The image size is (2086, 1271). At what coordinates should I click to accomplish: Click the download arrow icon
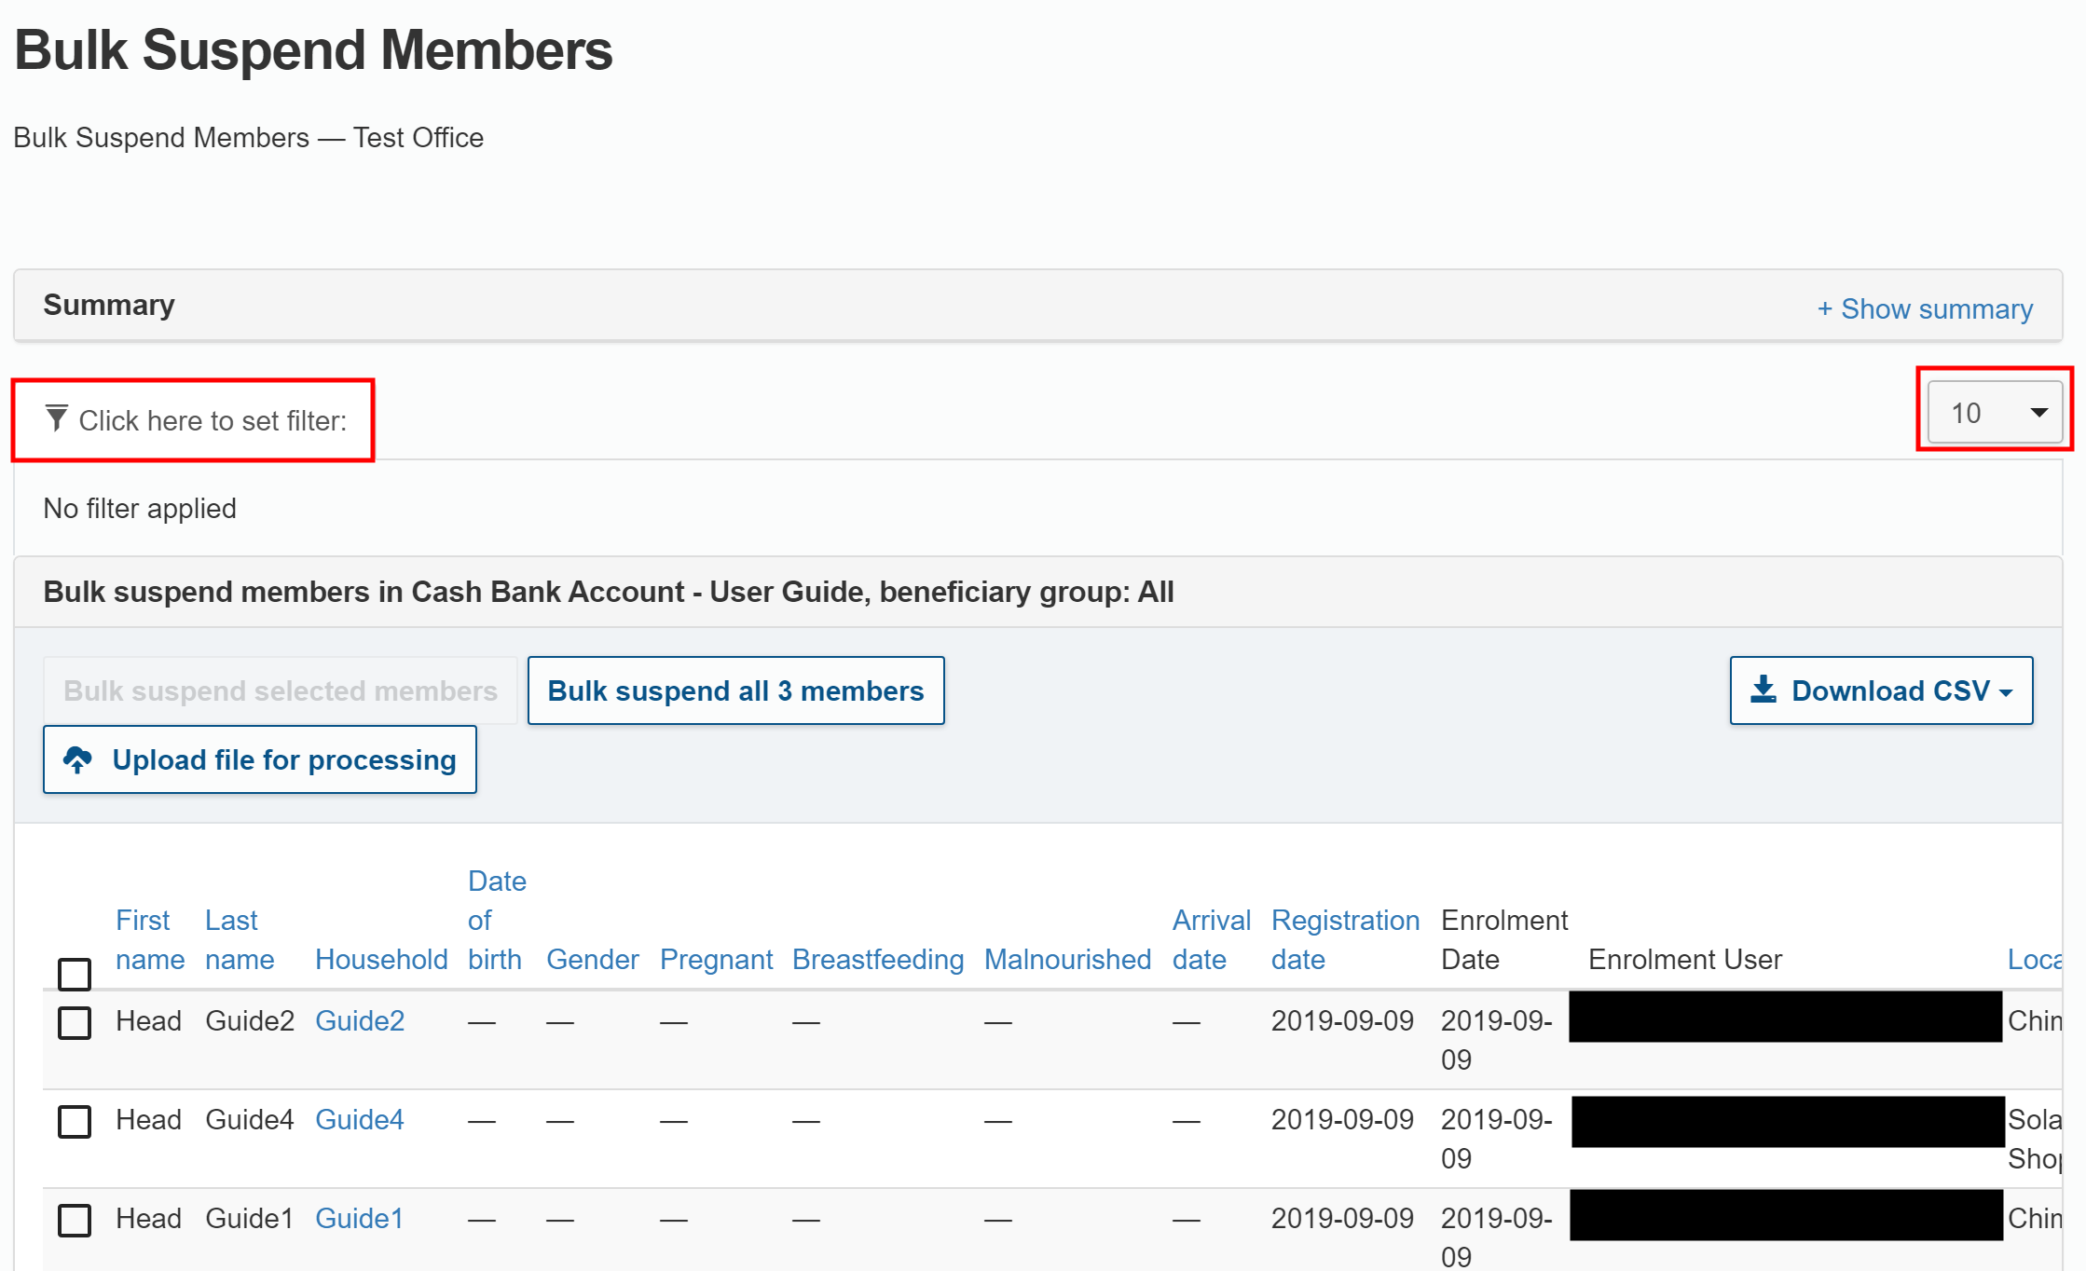(x=1763, y=690)
